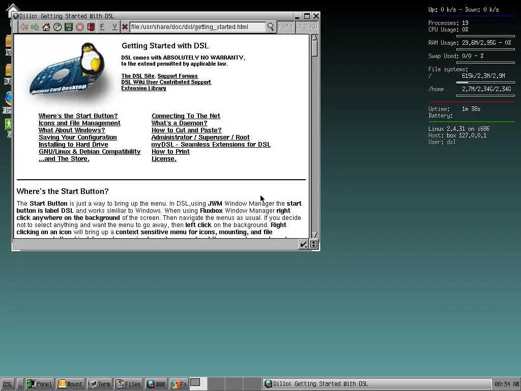
Task: Follow the 'How to Print' link
Action: 170,152
